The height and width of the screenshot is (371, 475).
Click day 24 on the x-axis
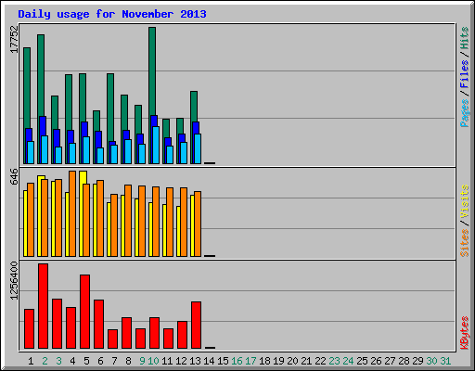point(348,361)
